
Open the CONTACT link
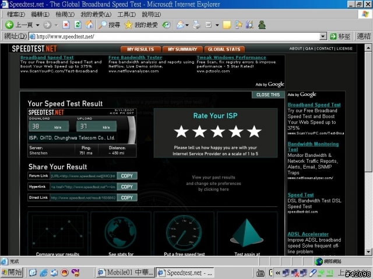(x=325, y=48)
